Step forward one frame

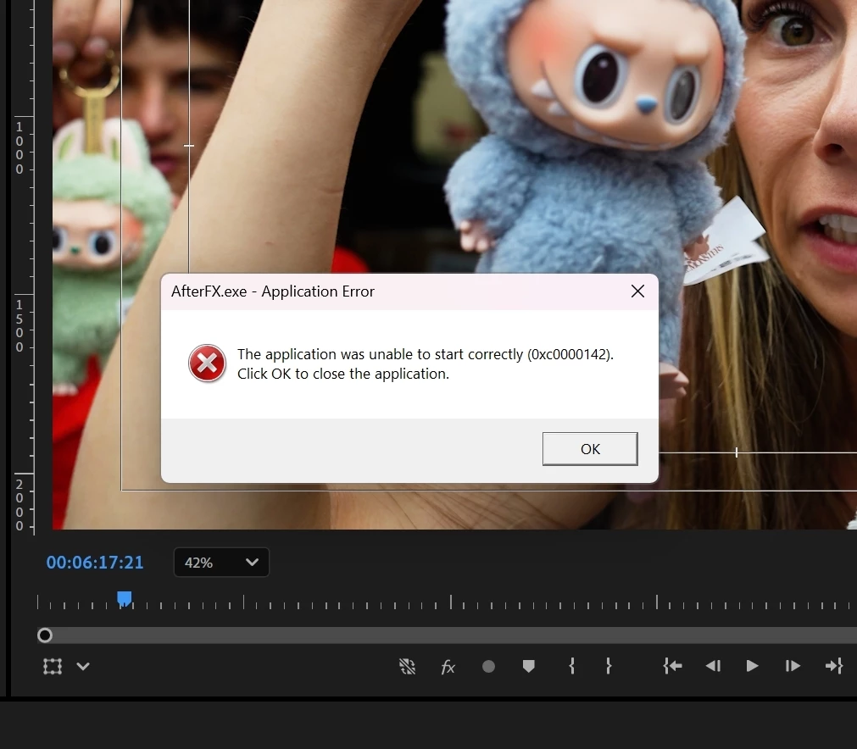click(x=793, y=666)
